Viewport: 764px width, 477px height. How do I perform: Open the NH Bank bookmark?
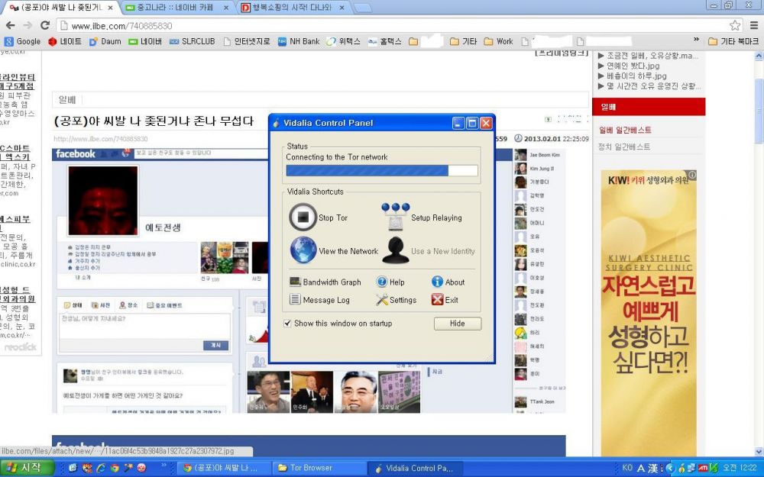[x=299, y=41]
